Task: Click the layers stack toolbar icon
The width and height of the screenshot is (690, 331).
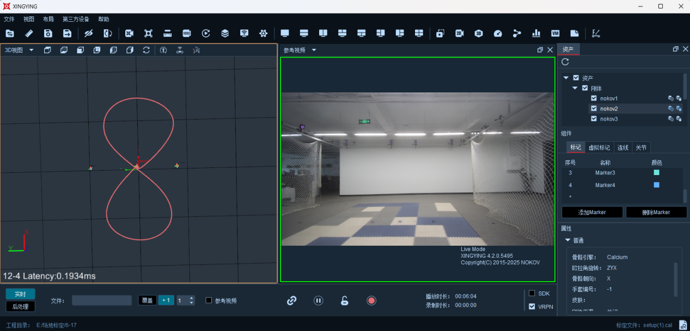Action: tap(225, 33)
